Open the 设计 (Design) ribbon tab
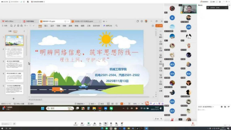The image size is (231, 130). [52, 26]
